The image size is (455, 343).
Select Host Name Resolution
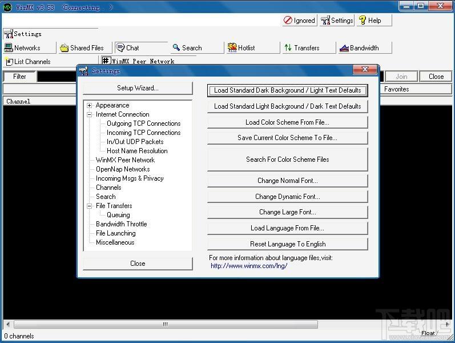tap(137, 151)
